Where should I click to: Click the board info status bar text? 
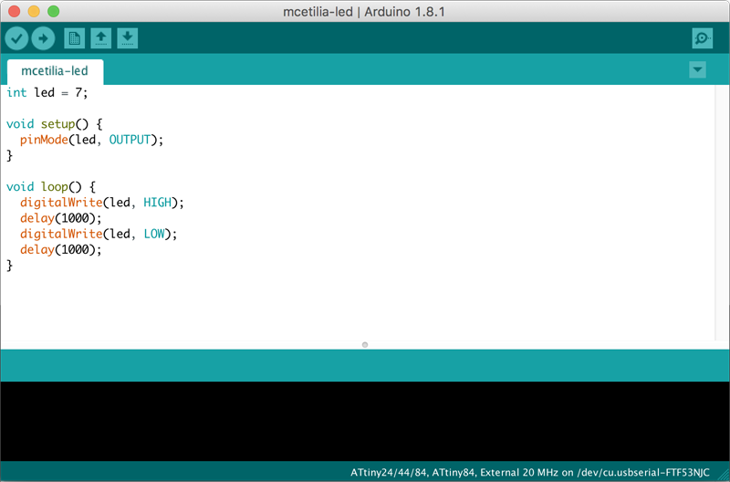[530, 472]
